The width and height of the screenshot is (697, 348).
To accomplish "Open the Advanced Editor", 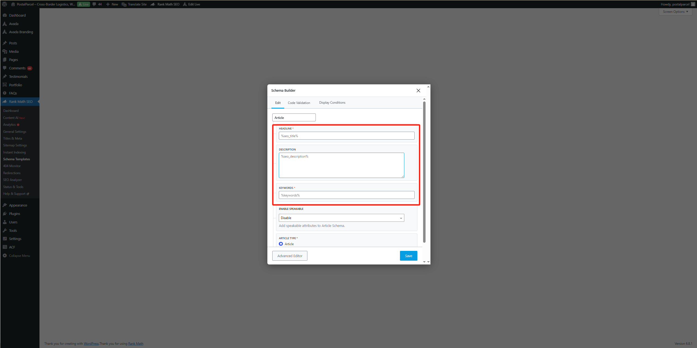I will 289,255.
